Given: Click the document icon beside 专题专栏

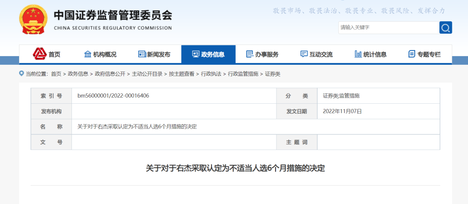Looking at the screenshot, I should 412,54.
